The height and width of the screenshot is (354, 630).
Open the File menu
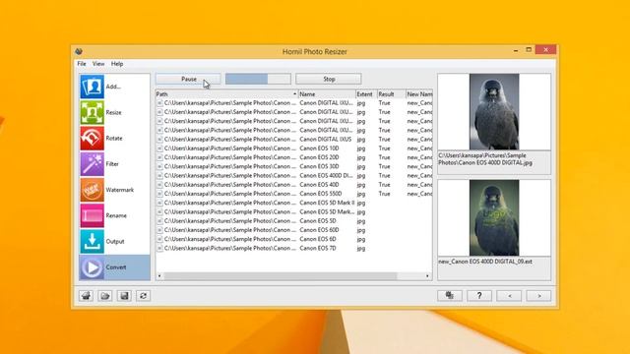coord(82,64)
